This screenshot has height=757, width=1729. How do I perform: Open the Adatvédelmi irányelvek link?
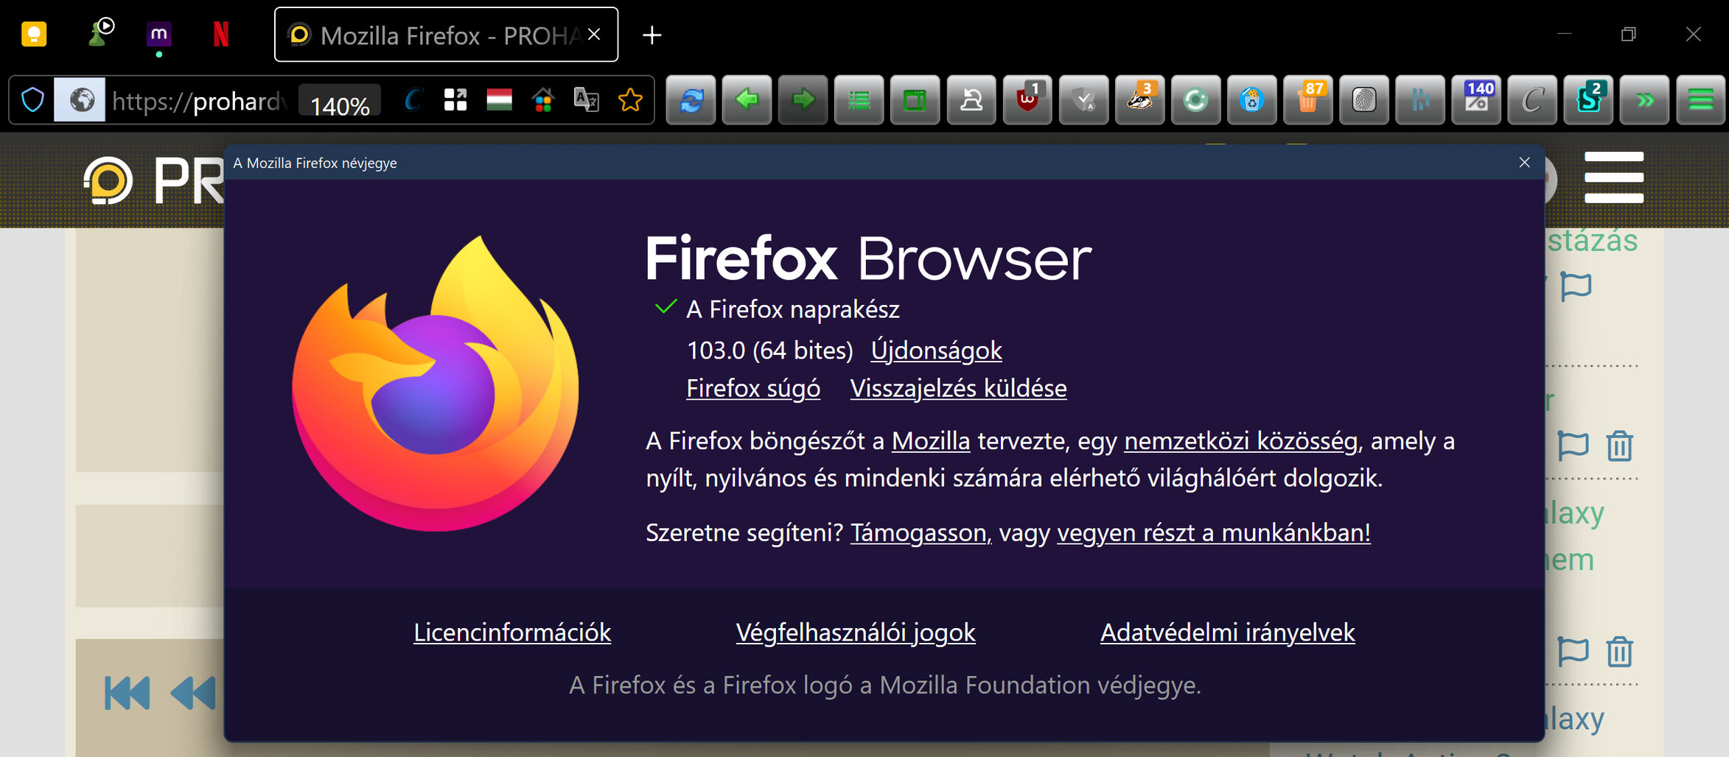coord(1228,633)
